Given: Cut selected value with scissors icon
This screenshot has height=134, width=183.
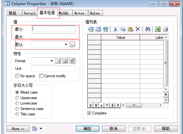Looking at the screenshot, I should (115, 29).
